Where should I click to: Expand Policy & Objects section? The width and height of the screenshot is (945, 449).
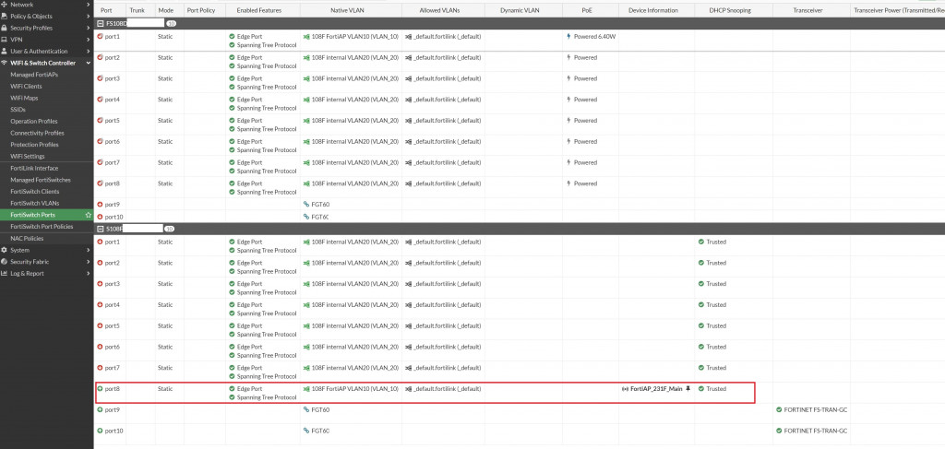(x=89, y=17)
